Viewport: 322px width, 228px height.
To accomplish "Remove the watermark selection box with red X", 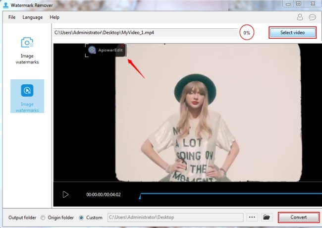I will click(123, 45).
